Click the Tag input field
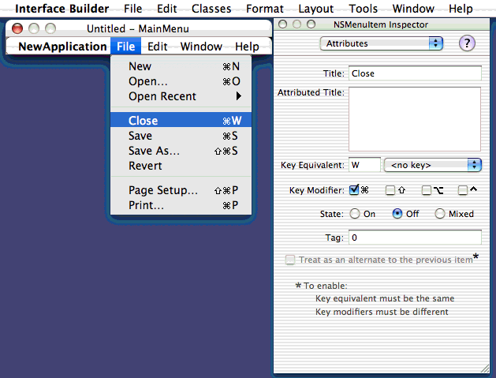The image size is (496, 378). pyautogui.click(x=414, y=238)
